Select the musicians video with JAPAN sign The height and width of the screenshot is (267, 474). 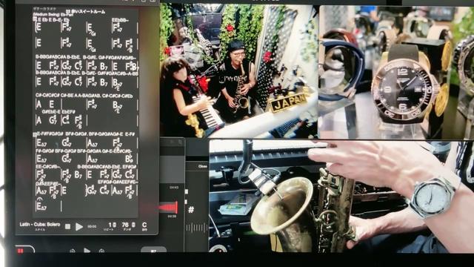pos(238,70)
